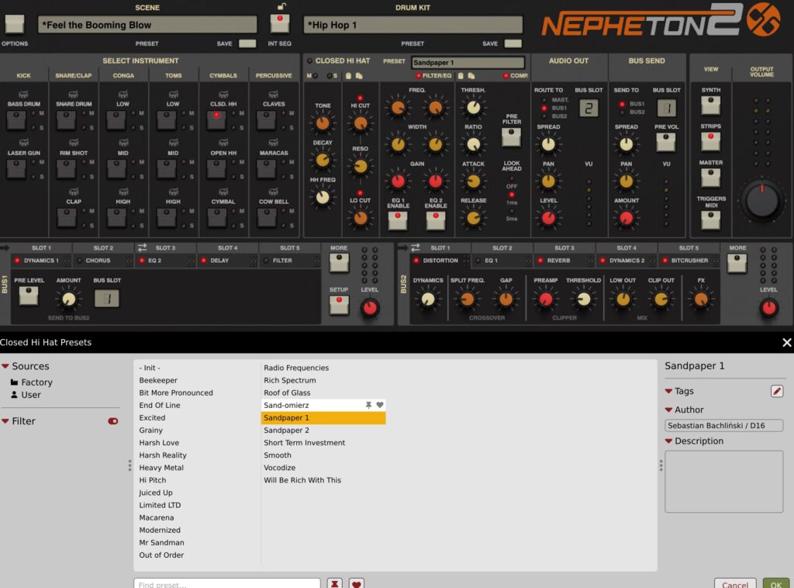Screen dimensions: 794x588
Task: Click the swap arrows icon beside BUS1 Slot 3
Action: coord(142,247)
